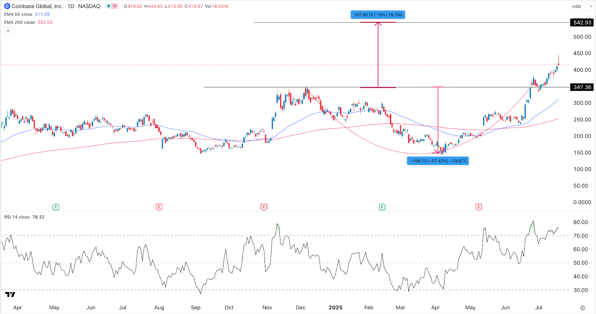
Task: Open the green earnings marker near April 2024
Action: [56, 207]
